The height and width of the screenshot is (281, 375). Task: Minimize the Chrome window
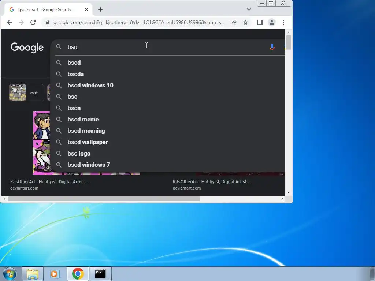point(262,3)
